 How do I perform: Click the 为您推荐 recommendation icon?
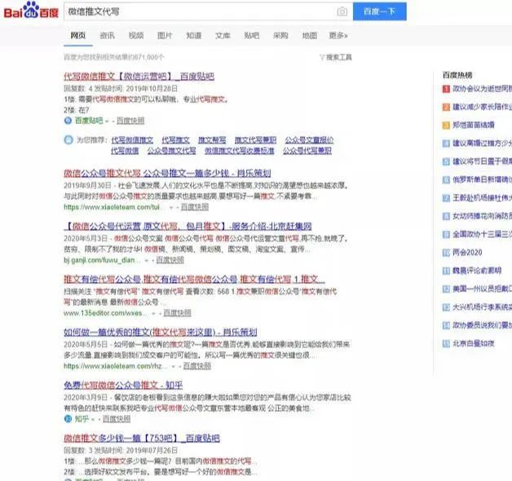(68, 140)
